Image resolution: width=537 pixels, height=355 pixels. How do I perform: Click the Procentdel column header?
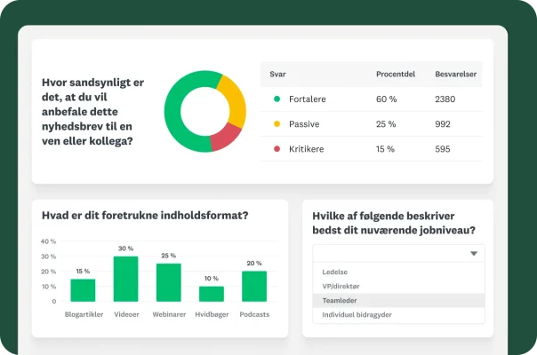pyautogui.click(x=396, y=75)
